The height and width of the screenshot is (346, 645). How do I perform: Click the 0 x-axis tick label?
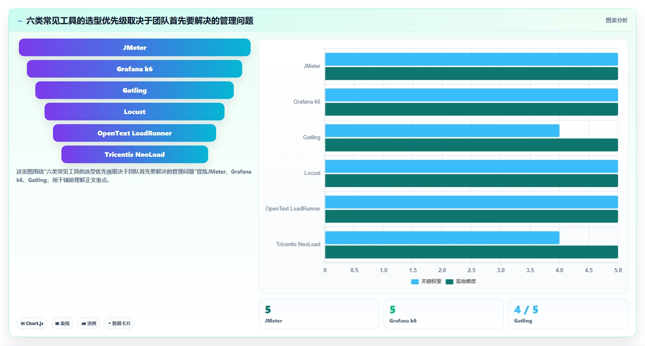(x=325, y=270)
